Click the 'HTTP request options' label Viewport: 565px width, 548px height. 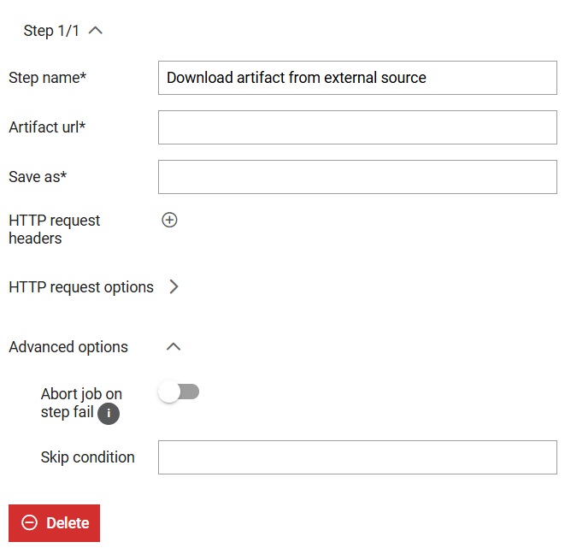[x=81, y=287]
